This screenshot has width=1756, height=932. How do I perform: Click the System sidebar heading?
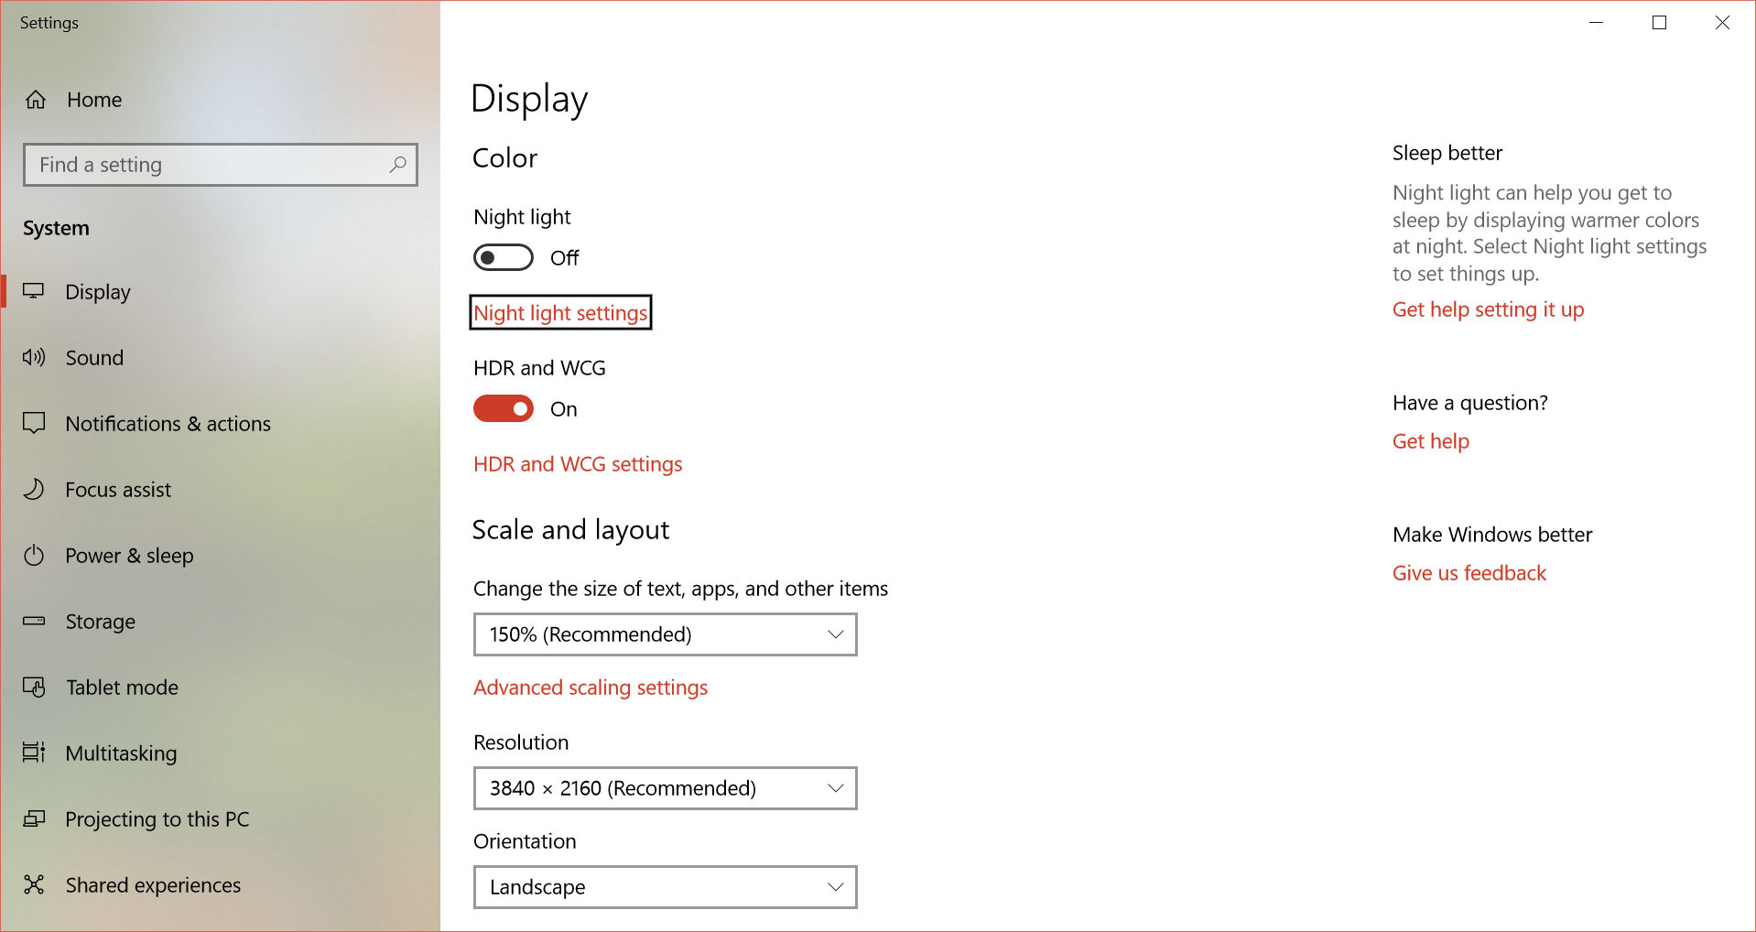point(56,228)
